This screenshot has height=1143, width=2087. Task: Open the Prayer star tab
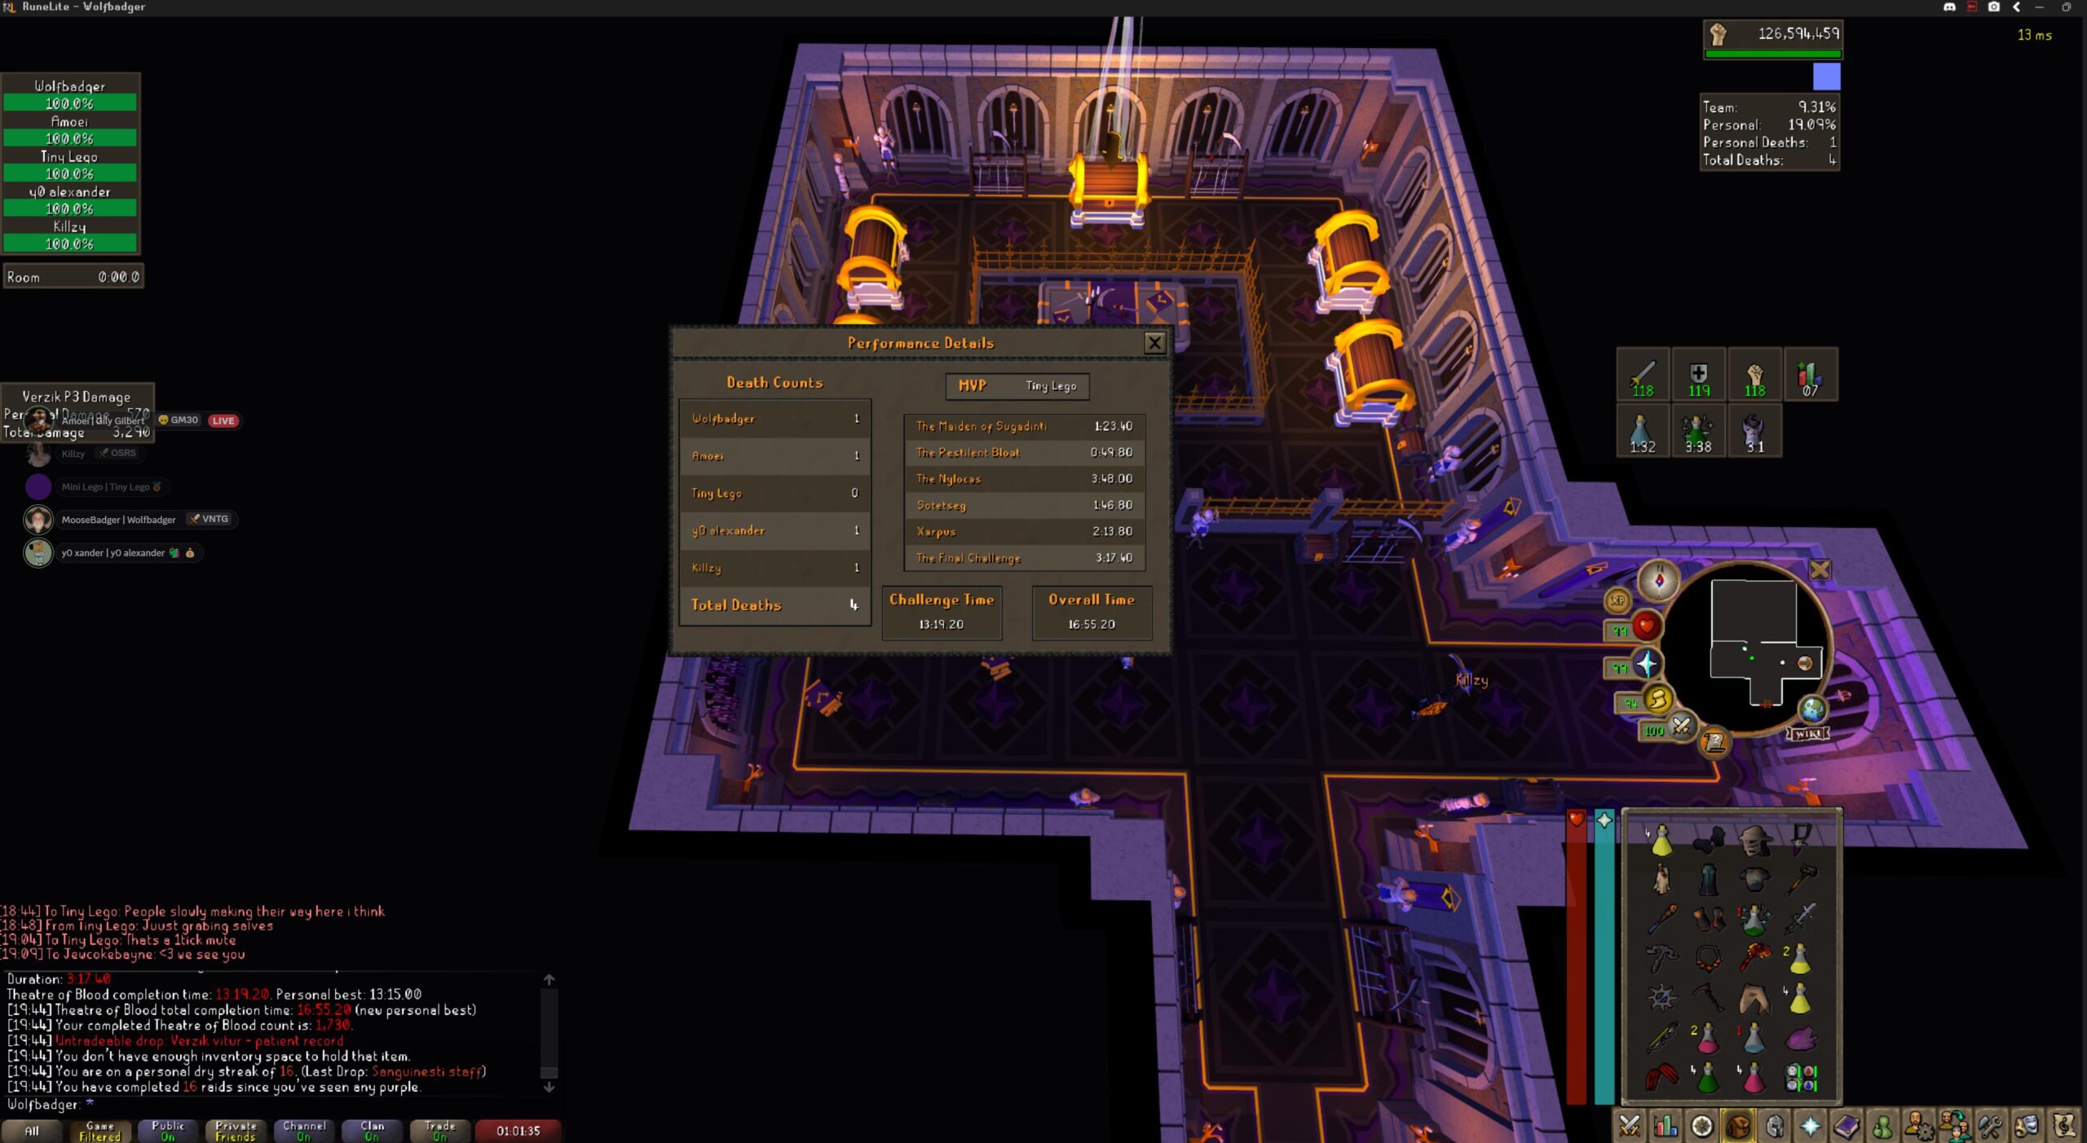click(x=1810, y=1127)
